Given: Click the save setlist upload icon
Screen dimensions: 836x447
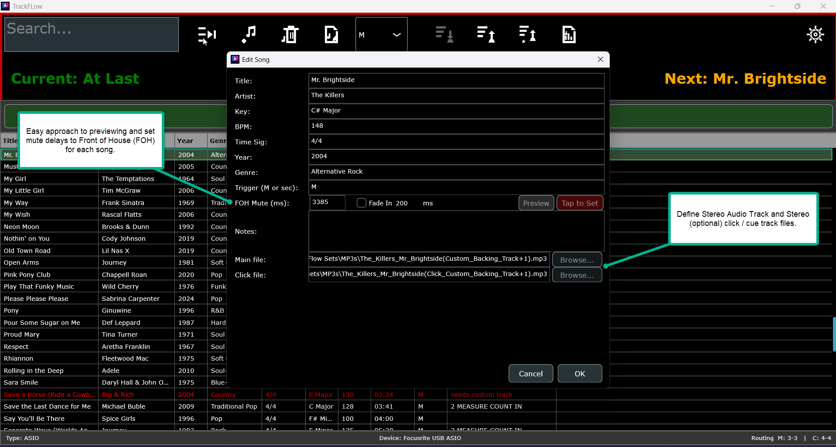Looking at the screenshot, I should [x=486, y=34].
